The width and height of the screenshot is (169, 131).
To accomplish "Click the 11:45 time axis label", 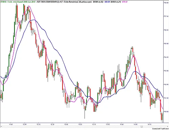I will (x=11, y=124).
